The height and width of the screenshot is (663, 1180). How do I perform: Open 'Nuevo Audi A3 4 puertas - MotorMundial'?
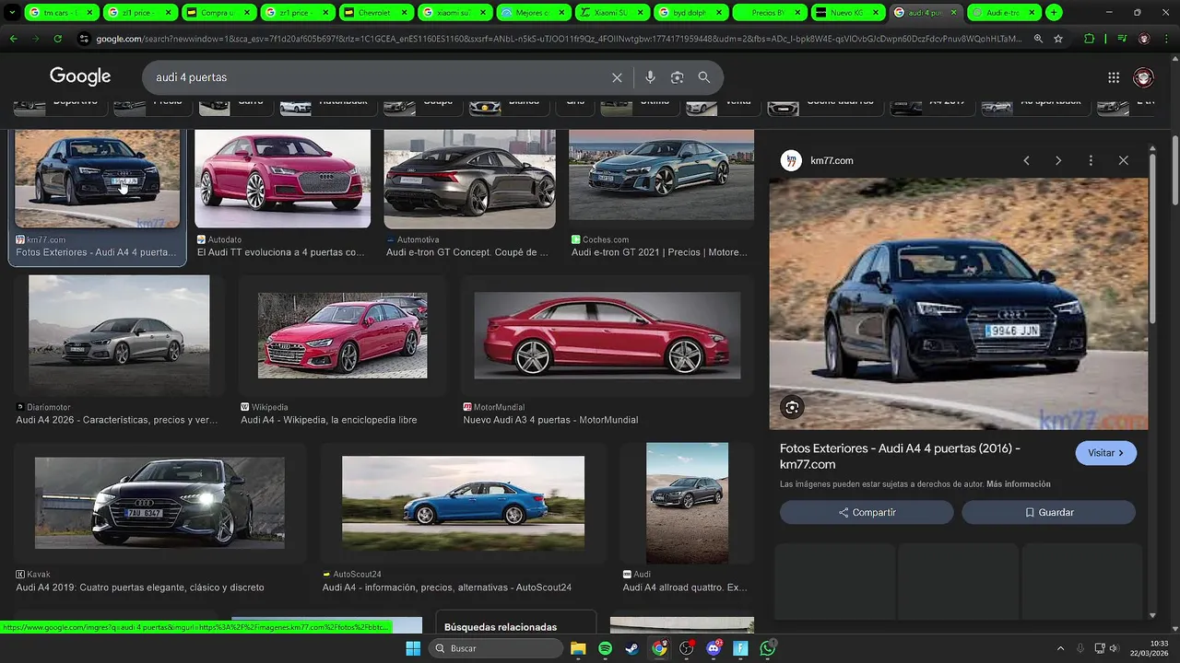(x=550, y=420)
